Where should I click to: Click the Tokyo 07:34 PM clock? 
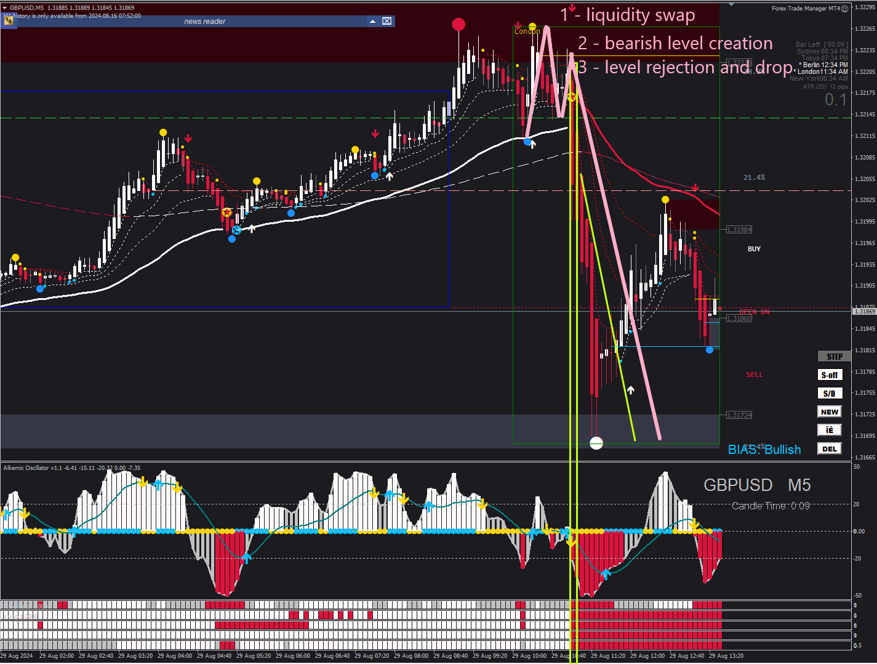click(825, 58)
